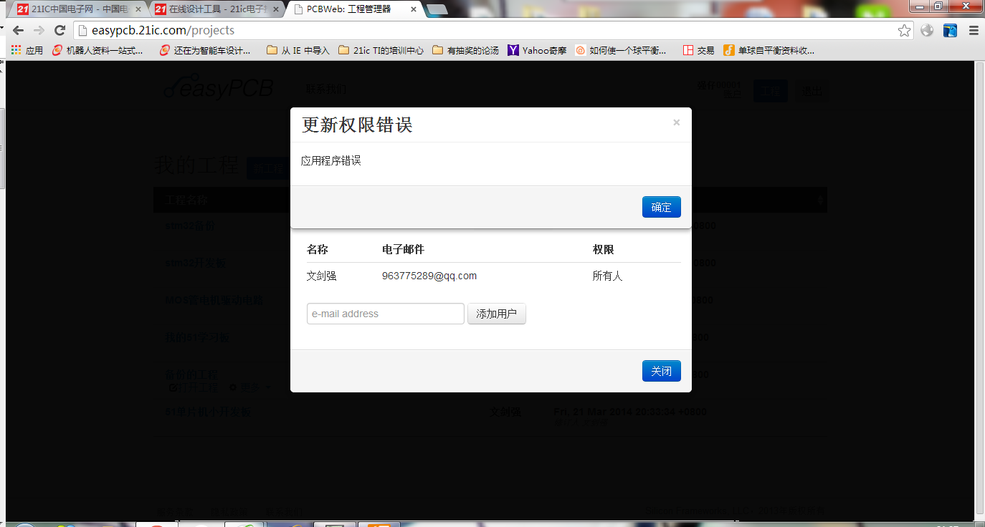Bookmark this page with star icon
Viewport: 985px width, 527px height.
[x=905, y=31]
